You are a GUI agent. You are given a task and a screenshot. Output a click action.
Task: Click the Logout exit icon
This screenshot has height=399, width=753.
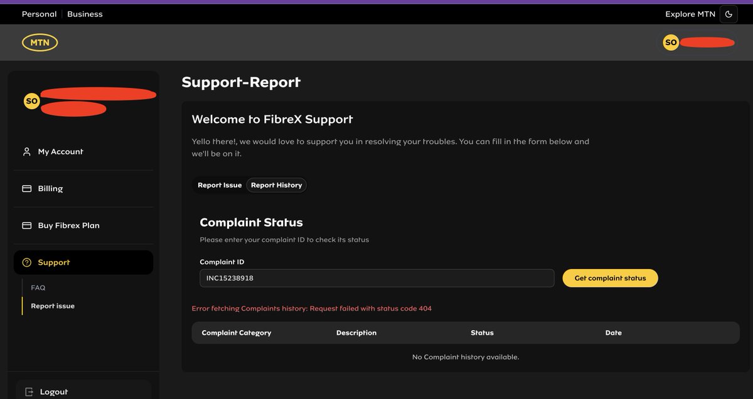click(x=29, y=391)
